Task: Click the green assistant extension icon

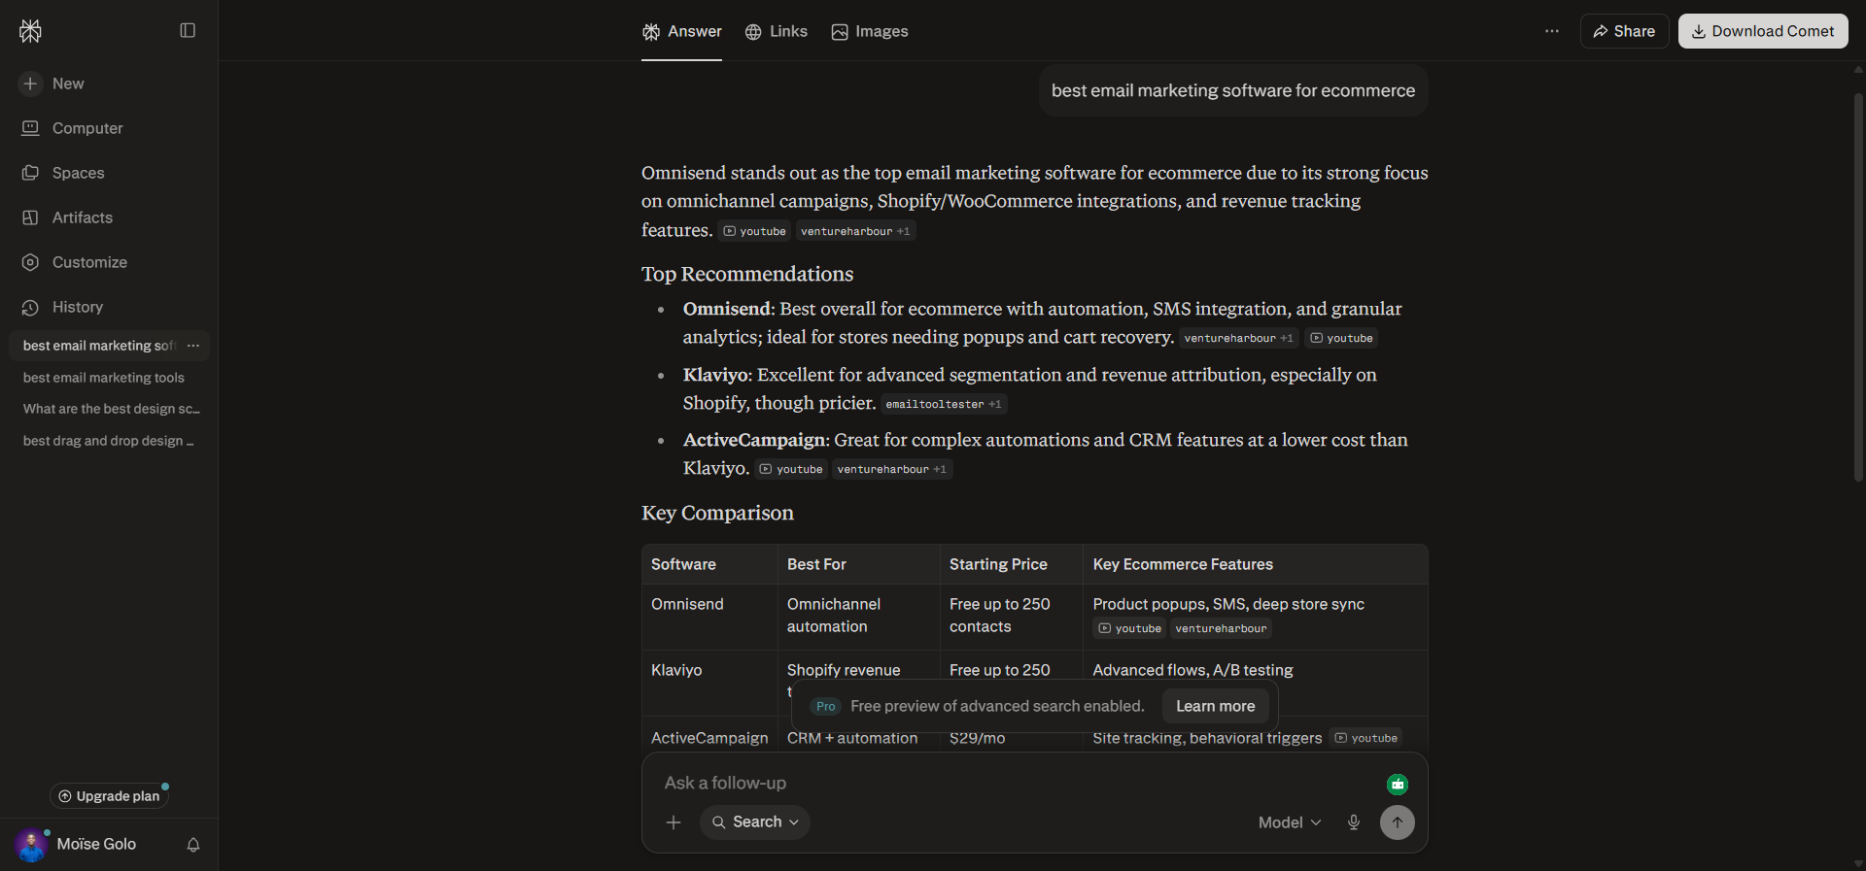Action: coord(1398,784)
